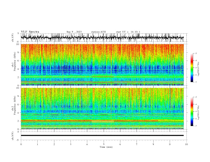210x162 pixels.
Task: Click the ch.3 flat black waveform trace
Action: pos(102,136)
